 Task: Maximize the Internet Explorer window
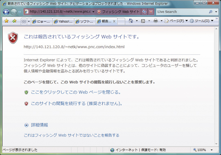204,3
